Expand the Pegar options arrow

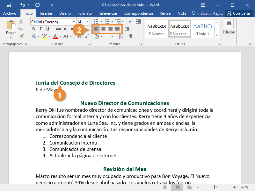click(x=11, y=38)
